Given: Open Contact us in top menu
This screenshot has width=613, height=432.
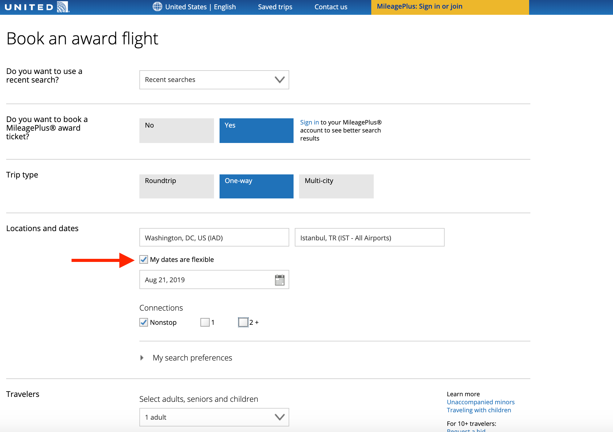Looking at the screenshot, I should click(x=331, y=7).
